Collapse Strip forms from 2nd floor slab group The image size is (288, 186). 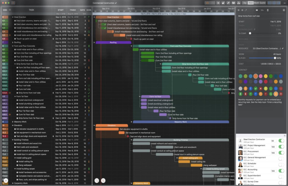(15, 64)
